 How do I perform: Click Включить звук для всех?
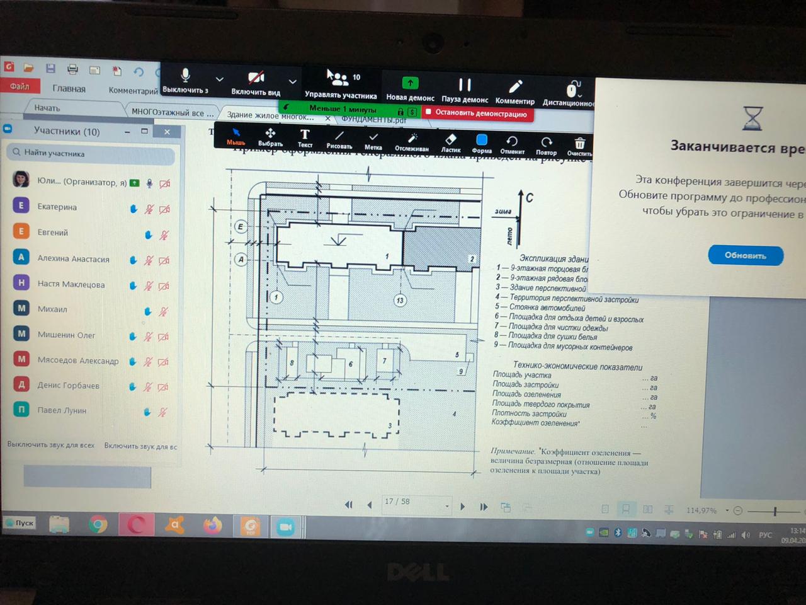[x=140, y=446]
